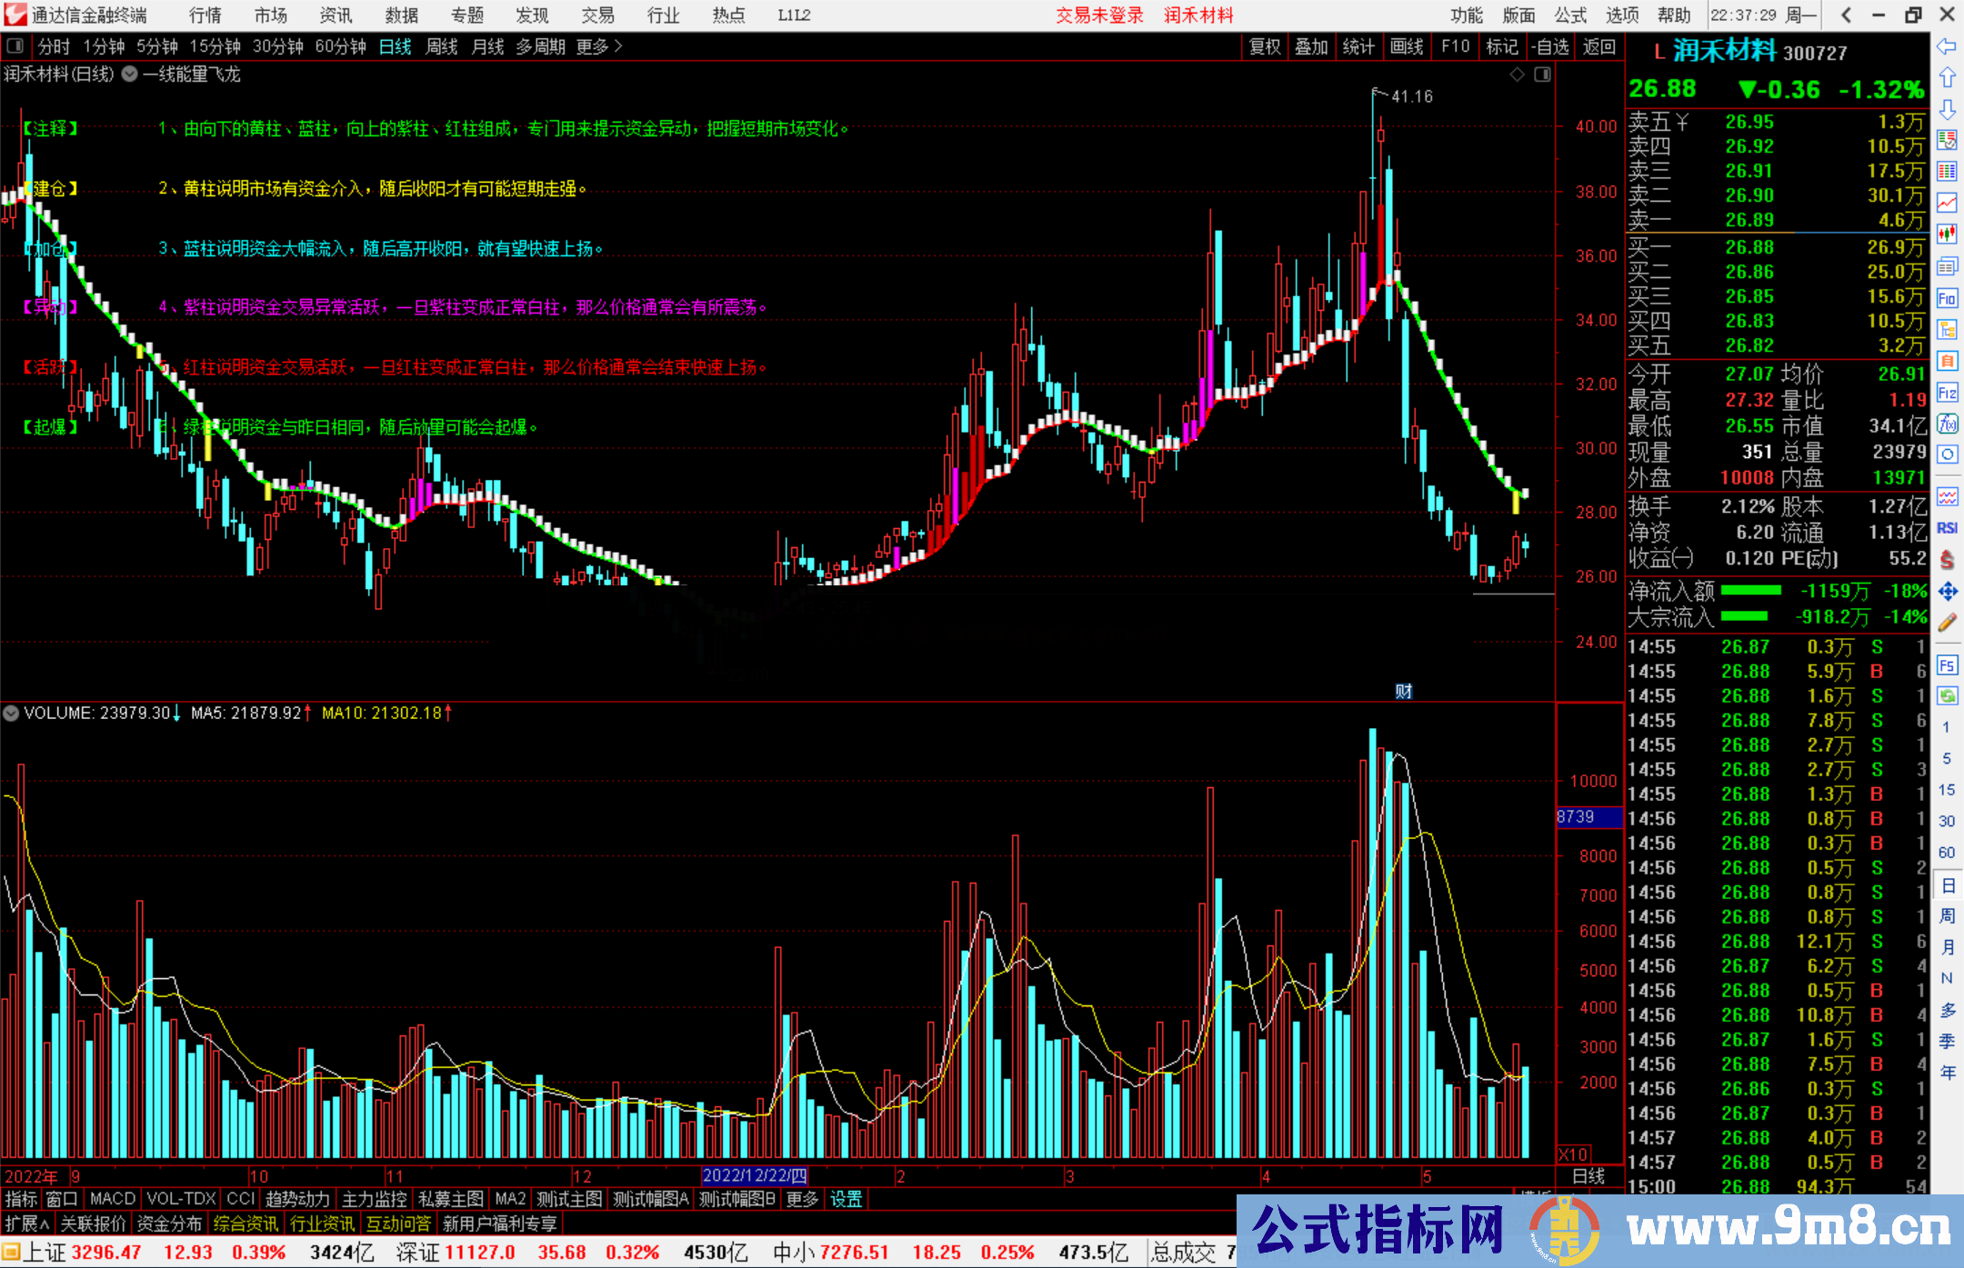
Task: Click the trend line chart icon in sidebar
Action: pyautogui.click(x=1947, y=203)
